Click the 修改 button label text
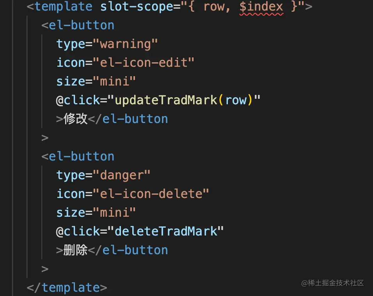The image size is (373, 296). (75, 119)
